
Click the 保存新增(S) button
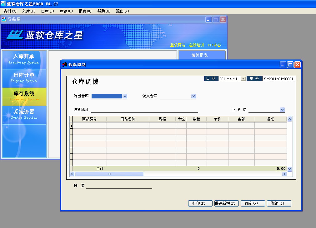tap(227, 203)
